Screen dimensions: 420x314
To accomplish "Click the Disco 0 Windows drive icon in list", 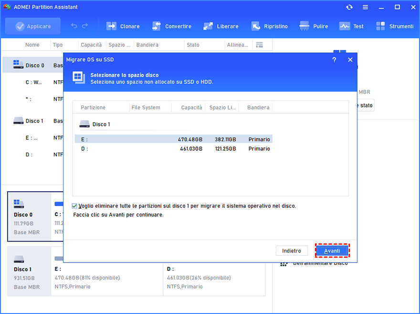I will point(18,64).
